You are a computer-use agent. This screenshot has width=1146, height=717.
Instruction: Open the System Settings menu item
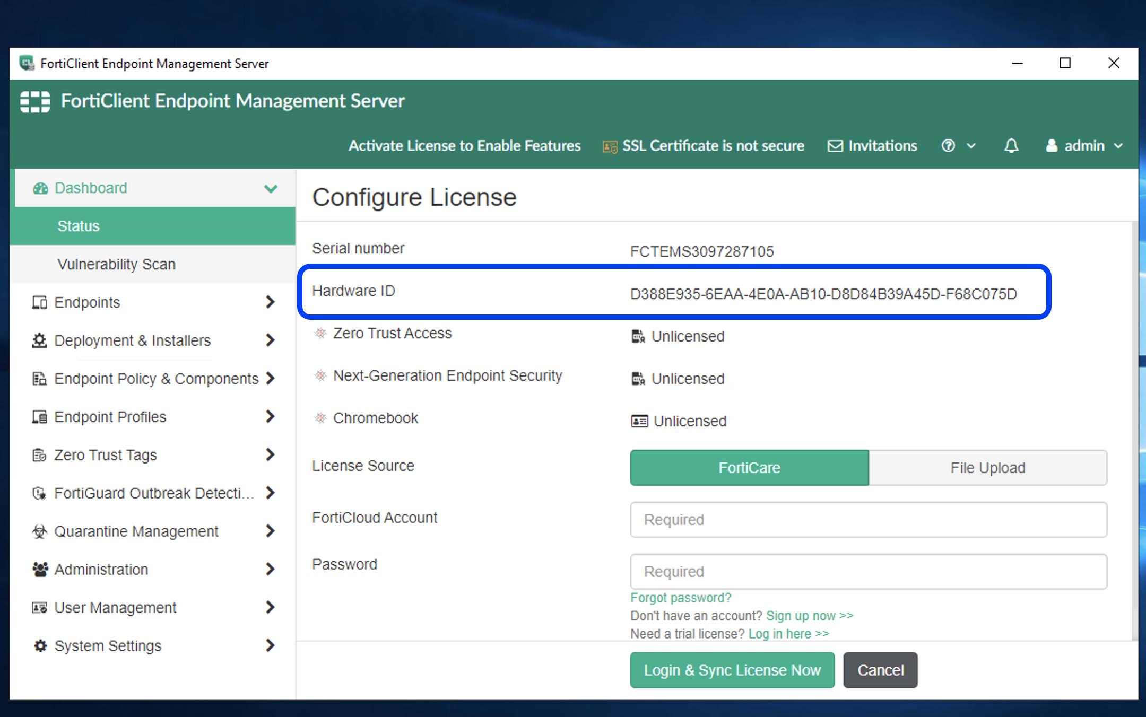point(153,646)
